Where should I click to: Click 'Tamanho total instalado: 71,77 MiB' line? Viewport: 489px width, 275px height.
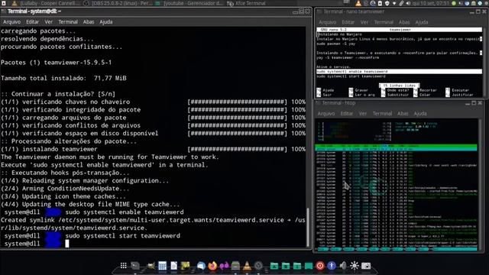tap(63, 78)
